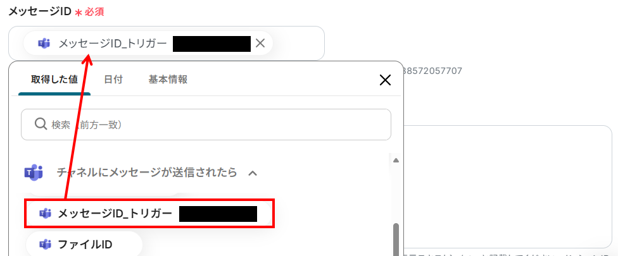The height and width of the screenshot is (256, 618).
Task: Select the ファイルID value option
Action: [84, 245]
